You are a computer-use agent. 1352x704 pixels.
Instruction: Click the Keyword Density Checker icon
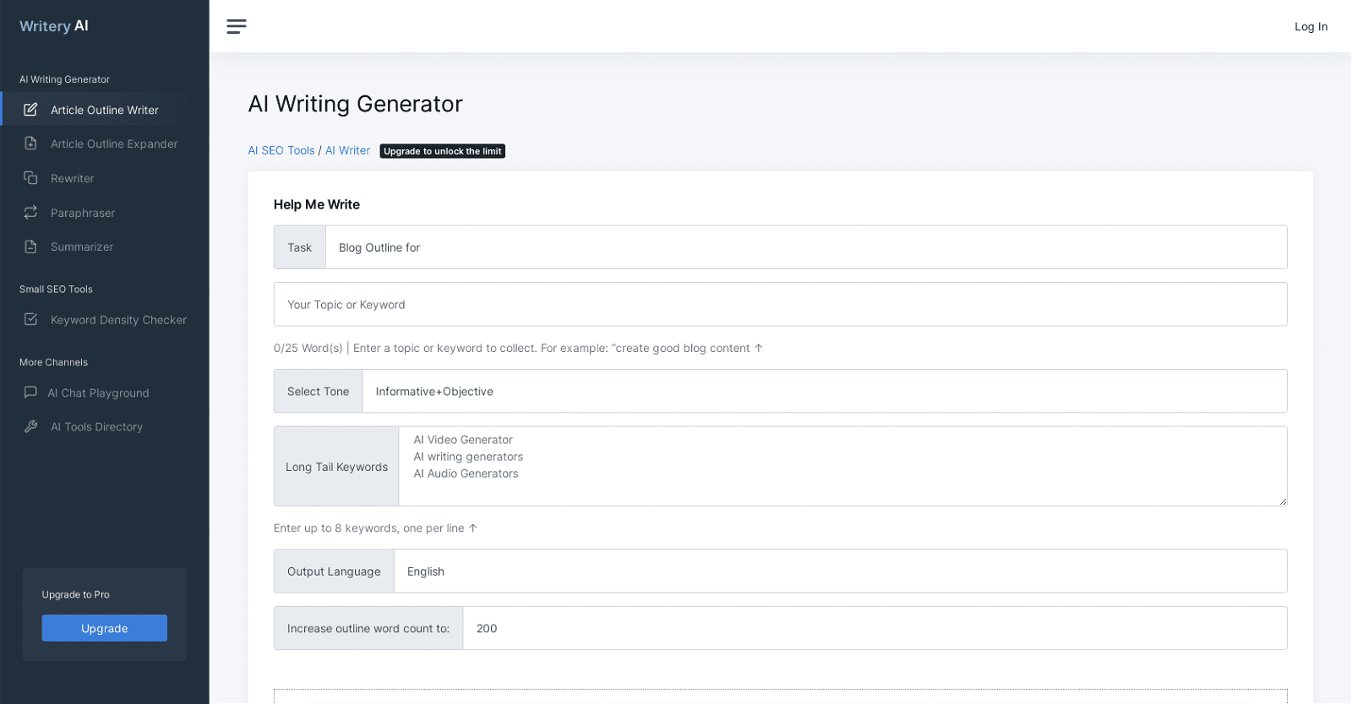(30, 319)
